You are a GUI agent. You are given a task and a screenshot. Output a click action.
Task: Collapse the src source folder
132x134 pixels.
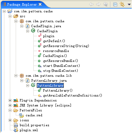[x=10, y=16]
